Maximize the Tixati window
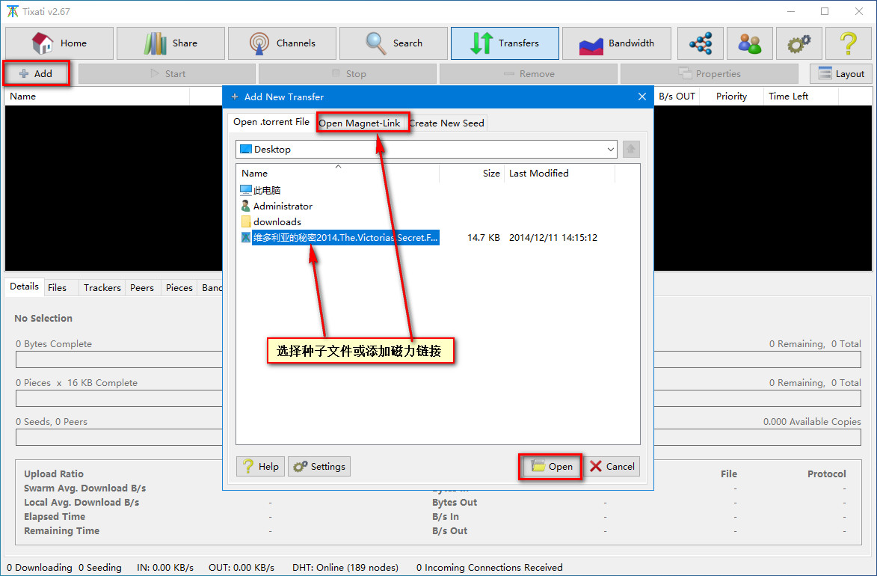The width and height of the screenshot is (877, 576). [825, 11]
